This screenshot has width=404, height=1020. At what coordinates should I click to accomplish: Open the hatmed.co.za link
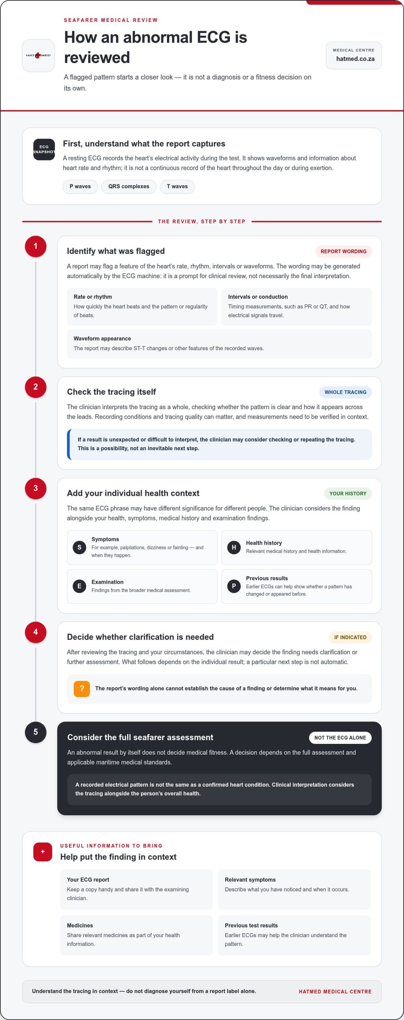coord(355,59)
